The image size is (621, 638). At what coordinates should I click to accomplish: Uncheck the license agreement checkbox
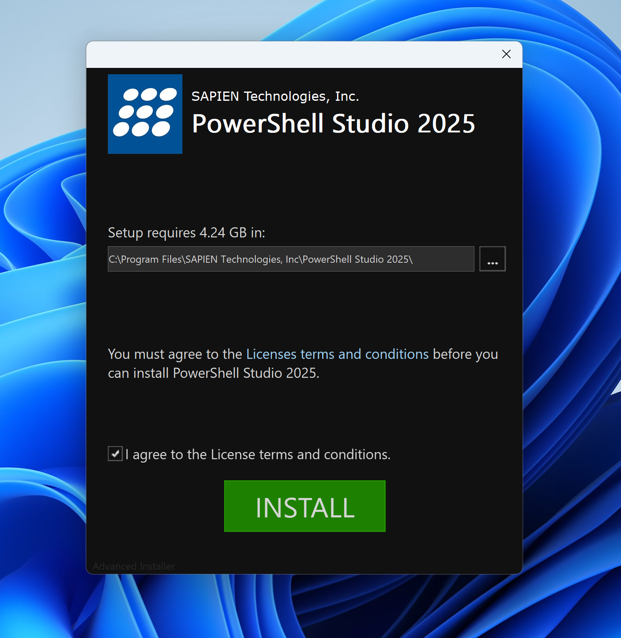[x=115, y=454]
